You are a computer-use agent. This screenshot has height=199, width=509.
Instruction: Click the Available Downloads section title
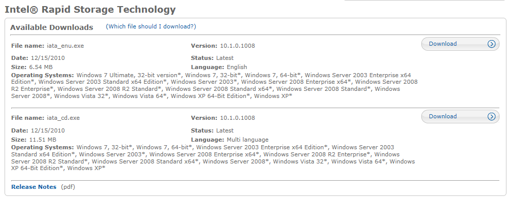(52, 27)
